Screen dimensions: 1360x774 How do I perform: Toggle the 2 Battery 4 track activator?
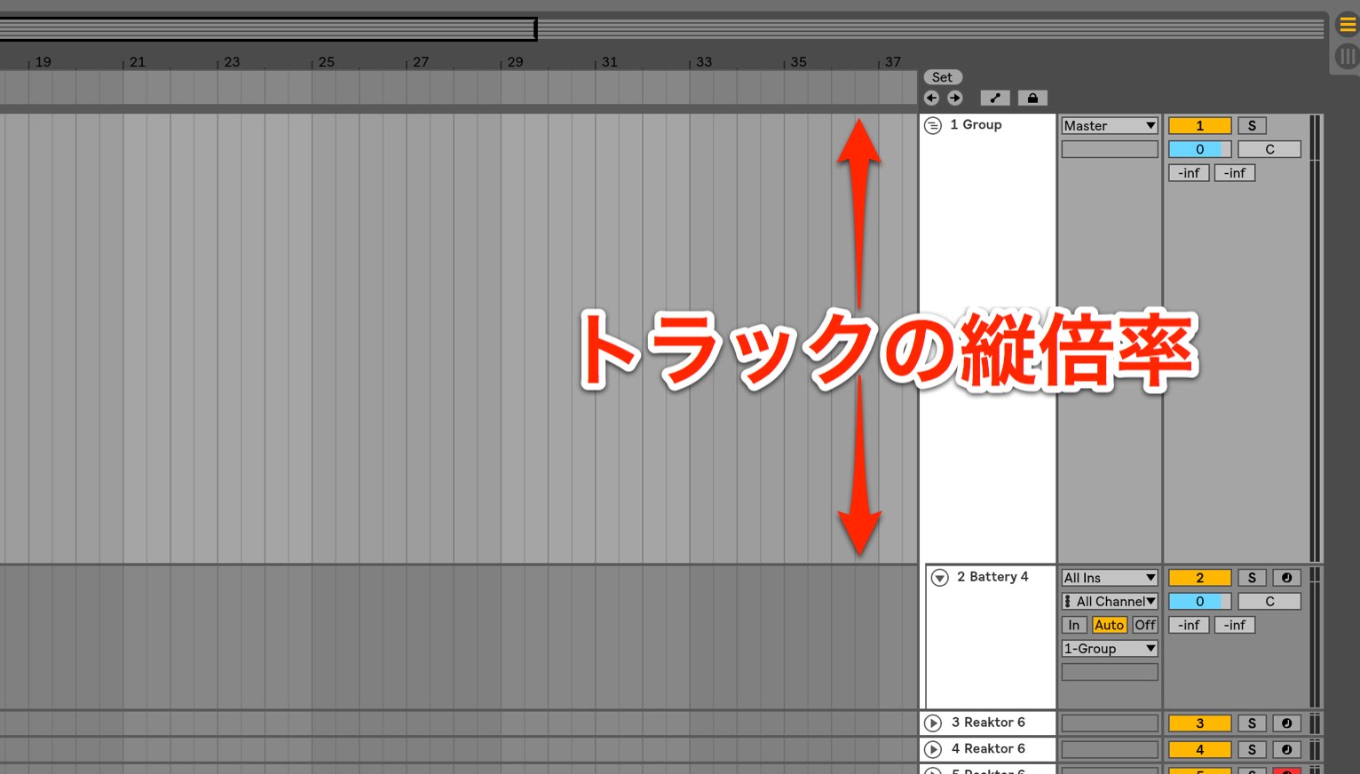[x=1200, y=578]
